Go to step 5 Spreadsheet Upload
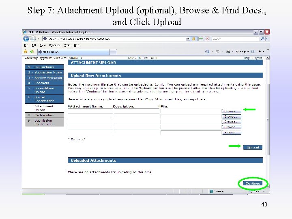This screenshot has width=292, height=219. pos(44,90)
